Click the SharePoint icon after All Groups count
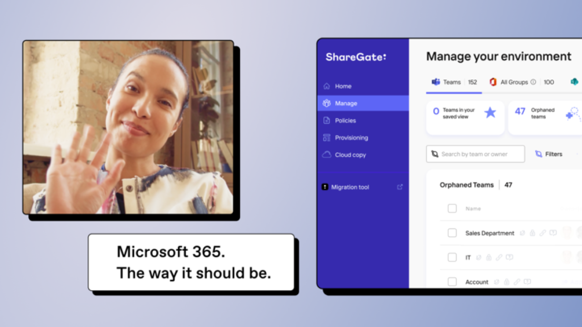The width and height of the screenshot is (582, 327). click(x=574, y=82)
